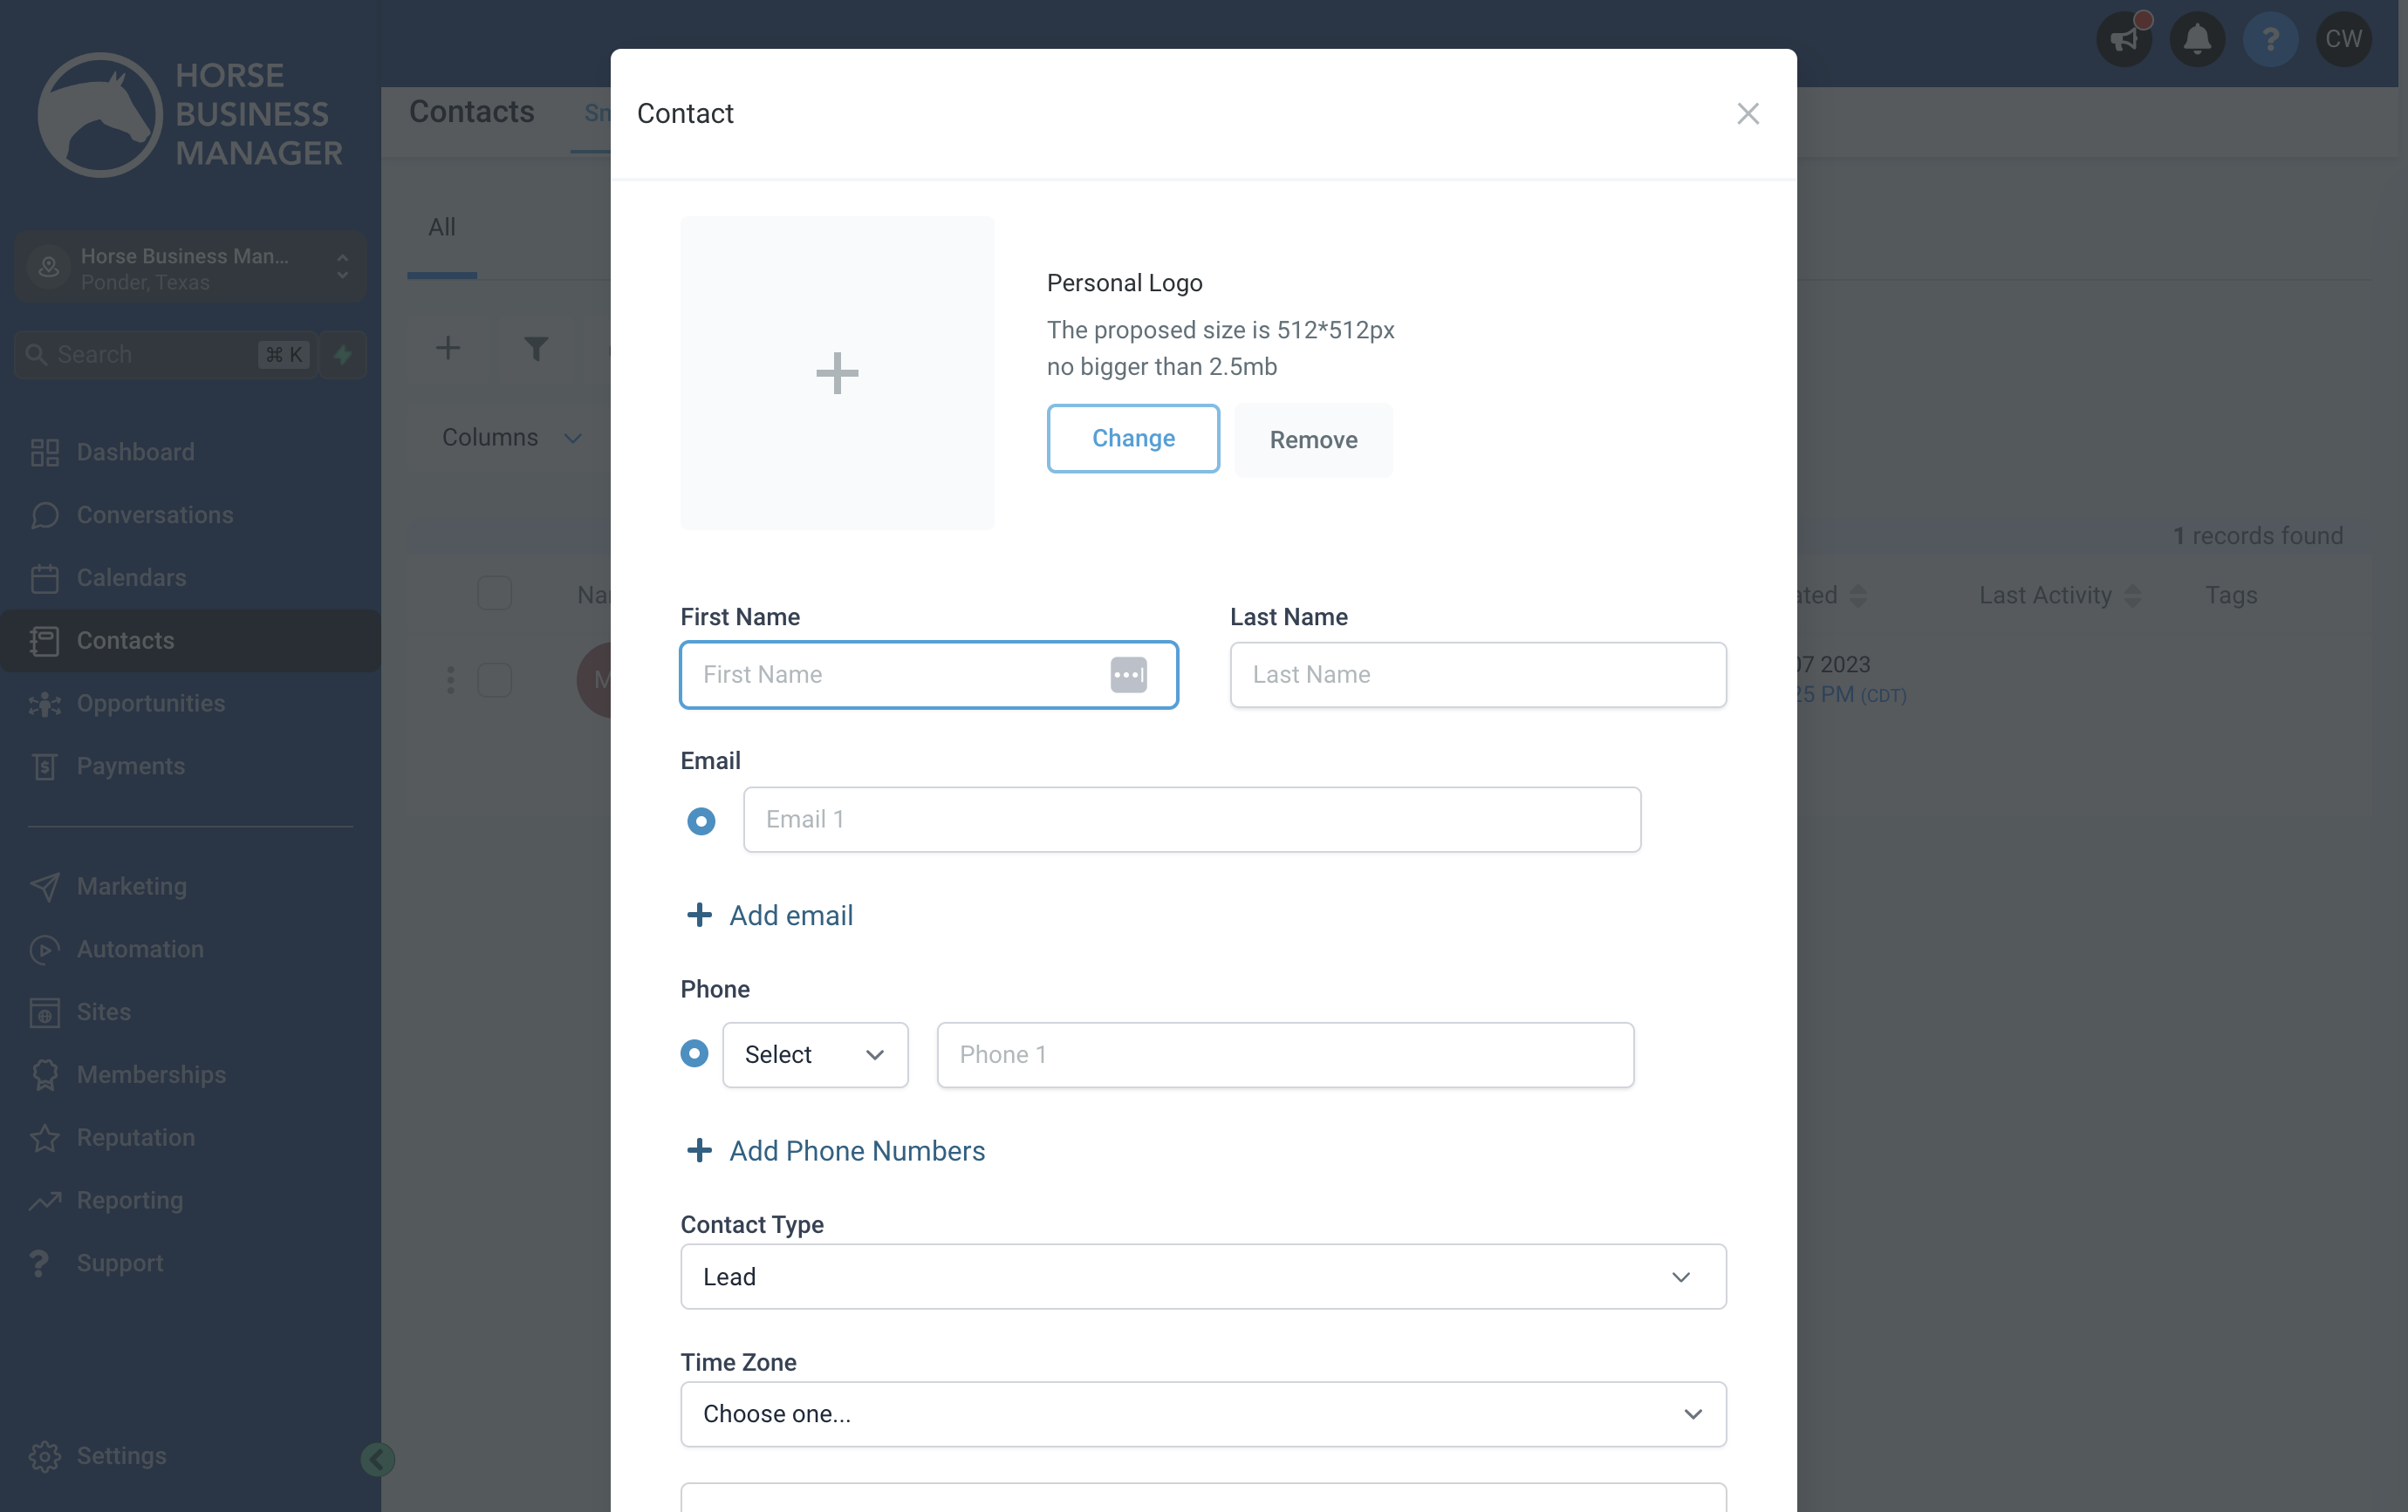This screenshot has height=1512, width=2408.
Task: Open Sites in the sidebar
Action: coord(190,1011)
